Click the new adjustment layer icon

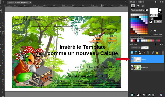point(138,95)
